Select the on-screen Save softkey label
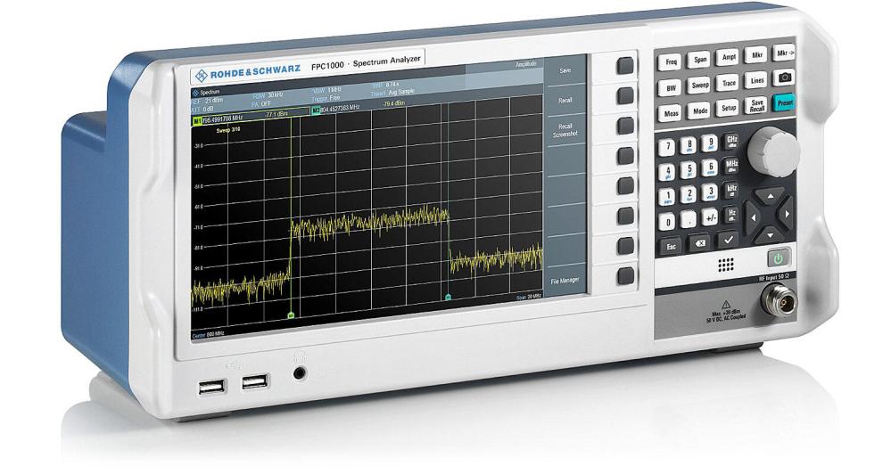Screen dimensions: 891x474 tap(565, 70)
